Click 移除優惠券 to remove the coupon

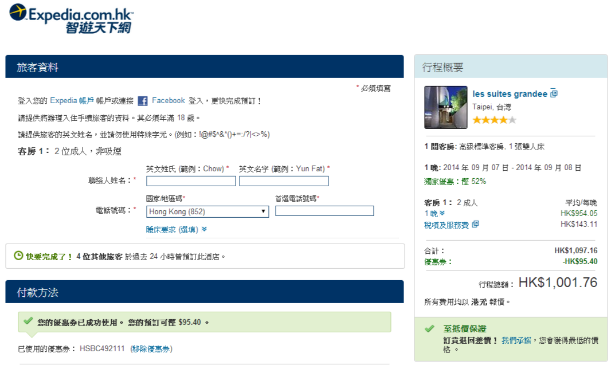151,348
